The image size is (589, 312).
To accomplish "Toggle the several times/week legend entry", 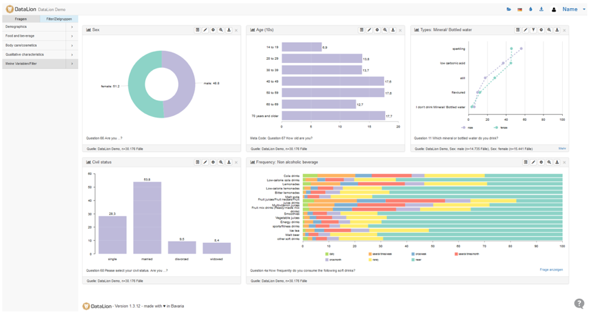I will click(380, 254).
